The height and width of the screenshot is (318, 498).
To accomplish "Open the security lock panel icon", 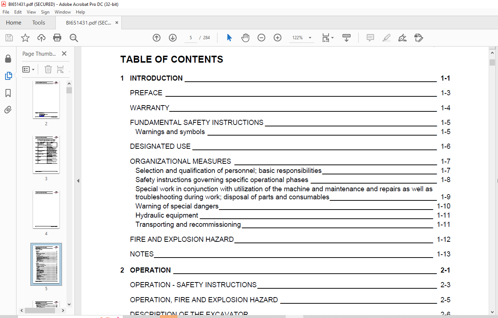I will point(8,59).
